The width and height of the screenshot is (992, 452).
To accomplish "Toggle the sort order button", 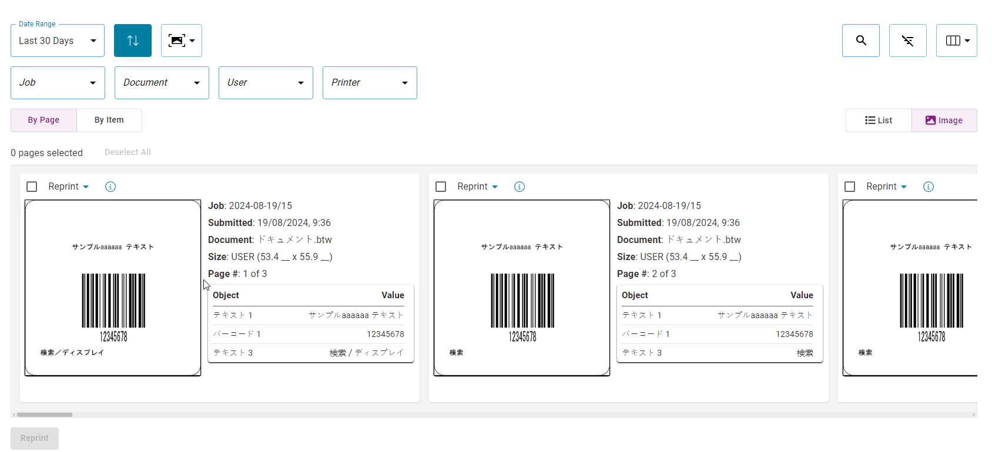I will [x=133, y=41].
